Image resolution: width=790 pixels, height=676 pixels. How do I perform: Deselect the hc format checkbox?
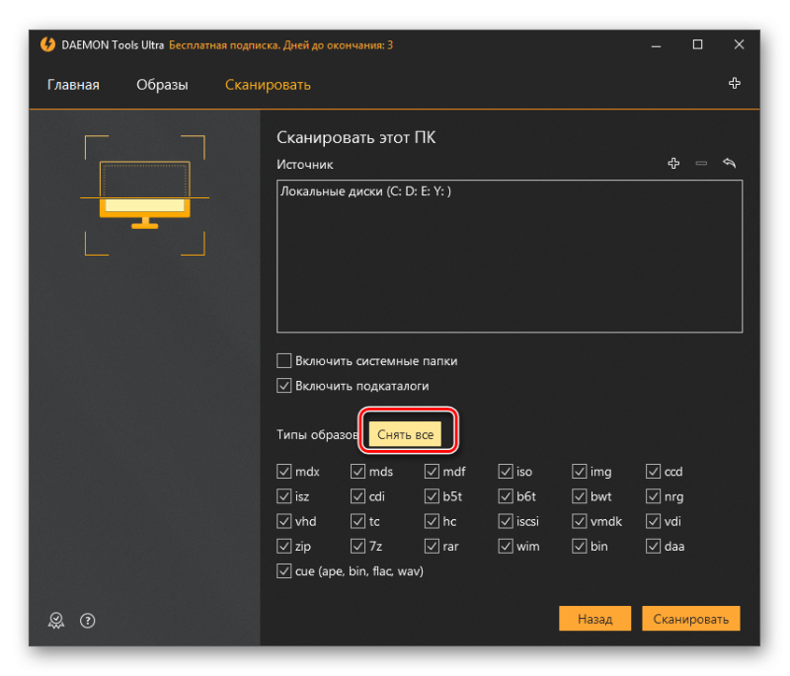tap(432, 521)
